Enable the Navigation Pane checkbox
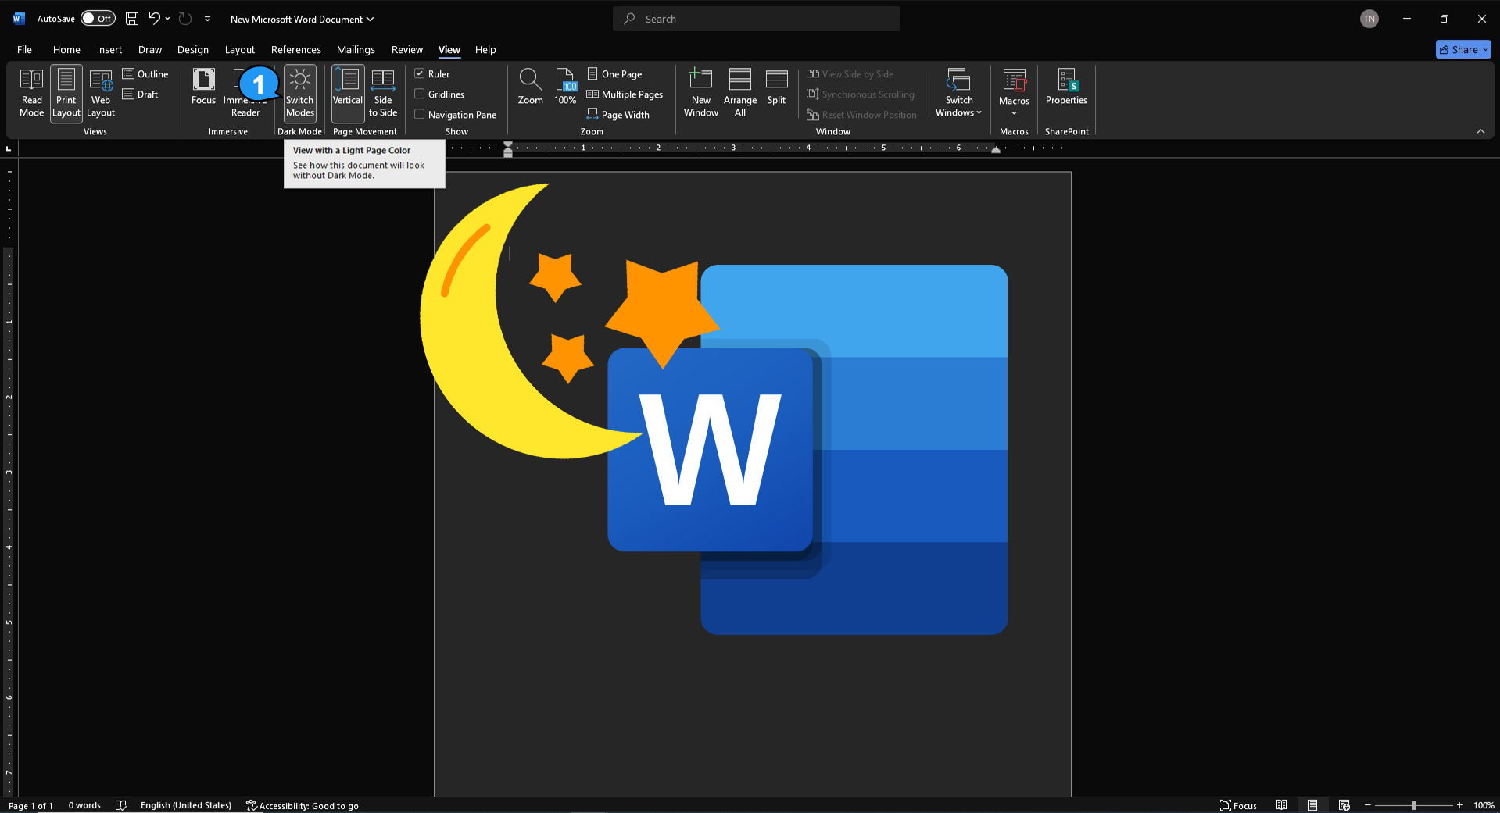This screenshot has height=813, width=1500. (x=420, y=114)
